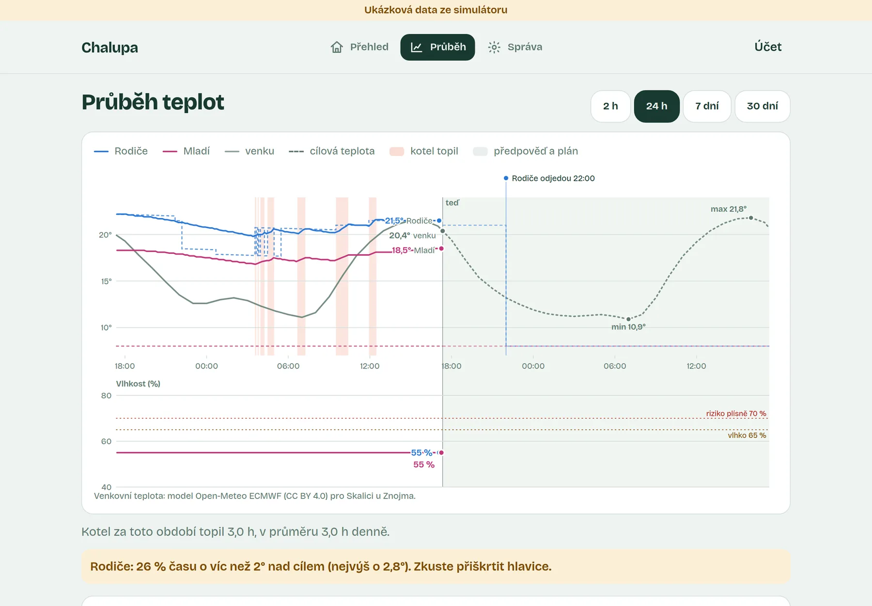Click the 21,5° Rodiče value label
The image size is (872, 606).
click(408, 221)
